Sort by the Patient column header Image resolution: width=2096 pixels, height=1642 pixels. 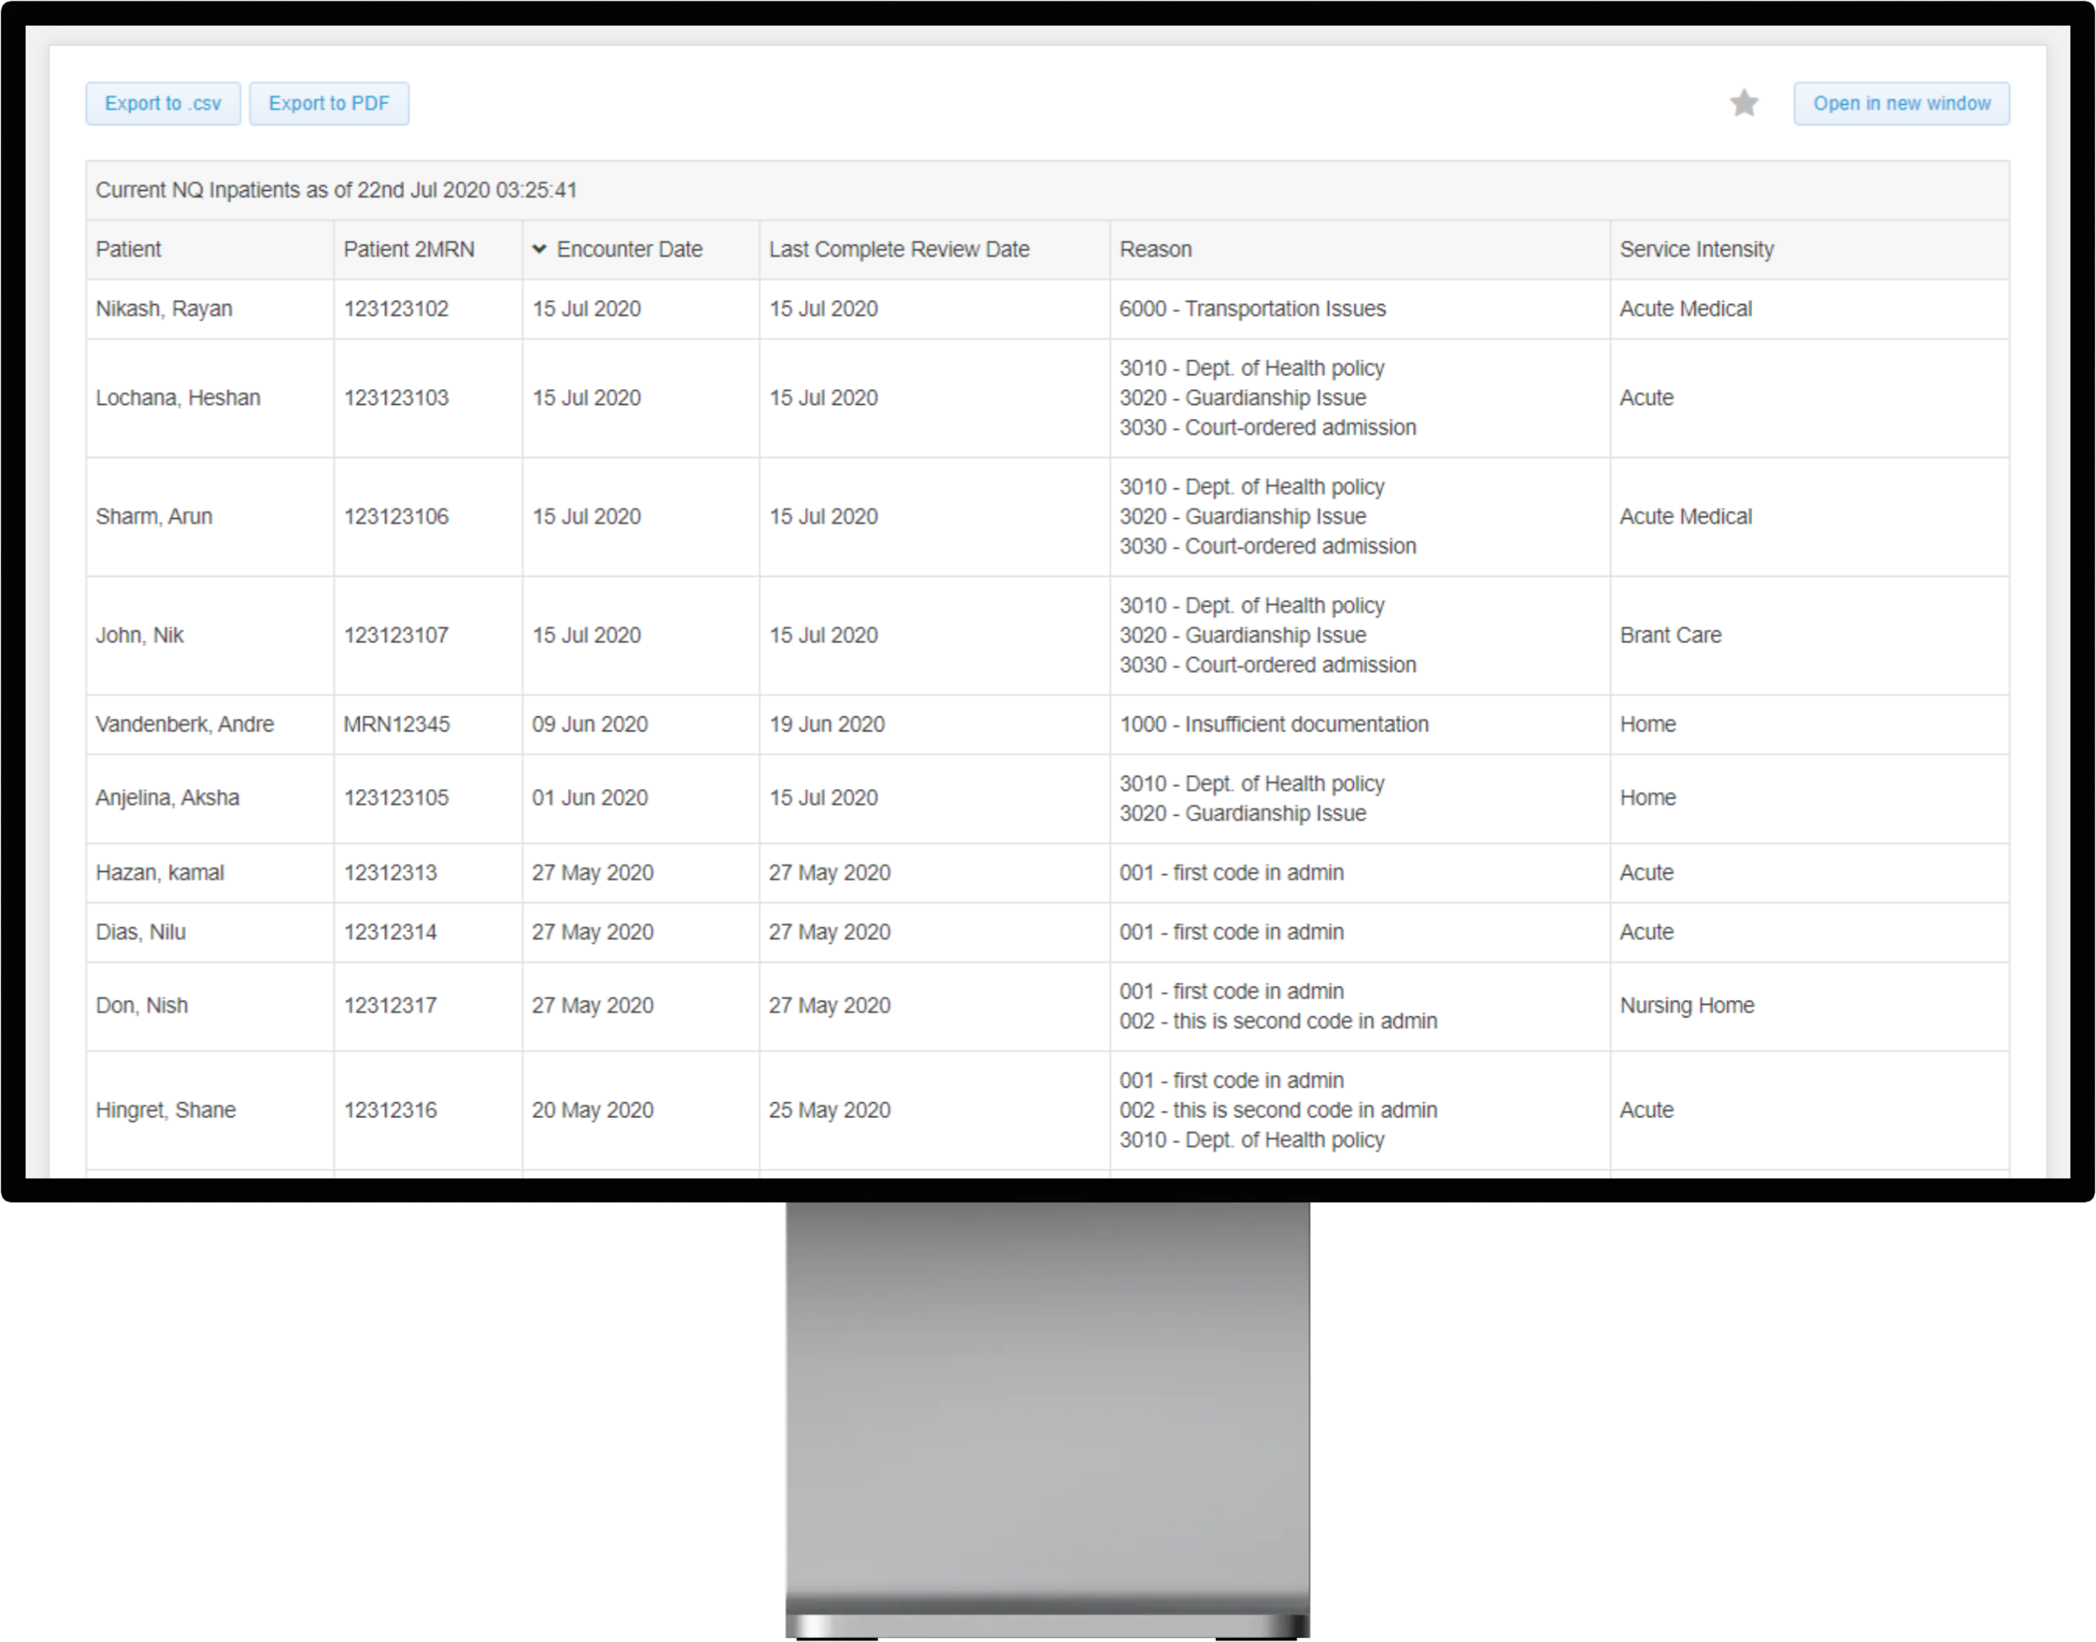point(128,248)
